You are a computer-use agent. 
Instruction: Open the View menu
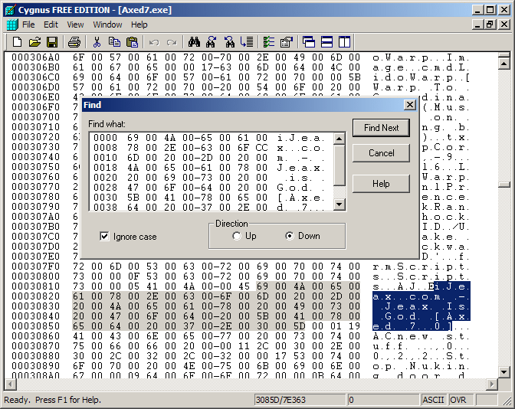[75, 25]
